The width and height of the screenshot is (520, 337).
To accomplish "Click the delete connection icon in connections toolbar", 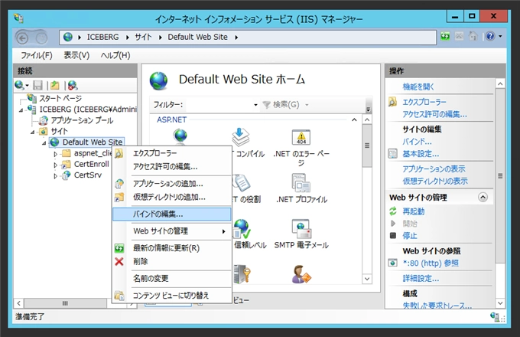I will click(73, 85).
